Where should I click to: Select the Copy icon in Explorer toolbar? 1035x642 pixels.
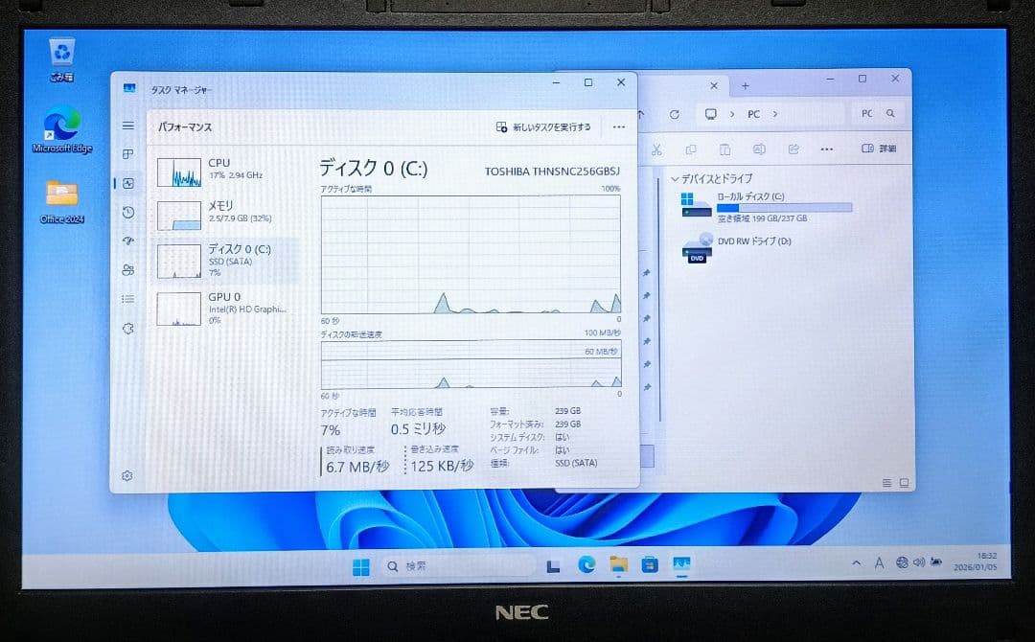click(x=690, y=149)
